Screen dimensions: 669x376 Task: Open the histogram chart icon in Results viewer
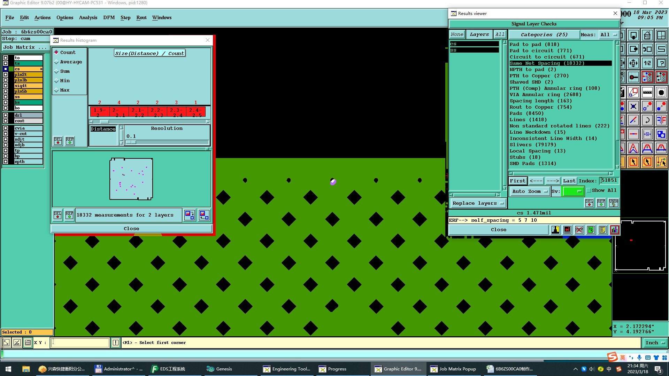click(615, 230)
